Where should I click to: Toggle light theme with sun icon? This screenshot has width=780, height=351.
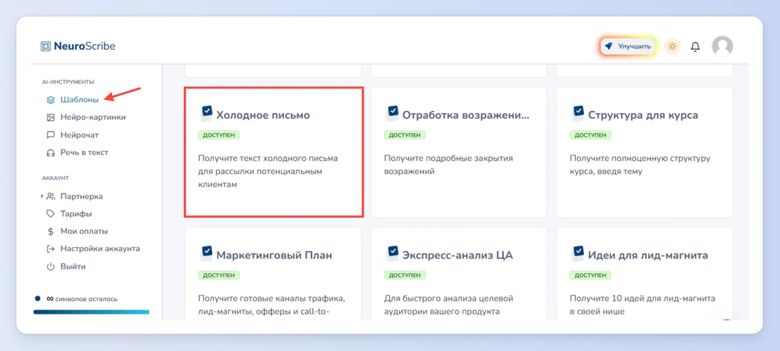tap(672, 46)
